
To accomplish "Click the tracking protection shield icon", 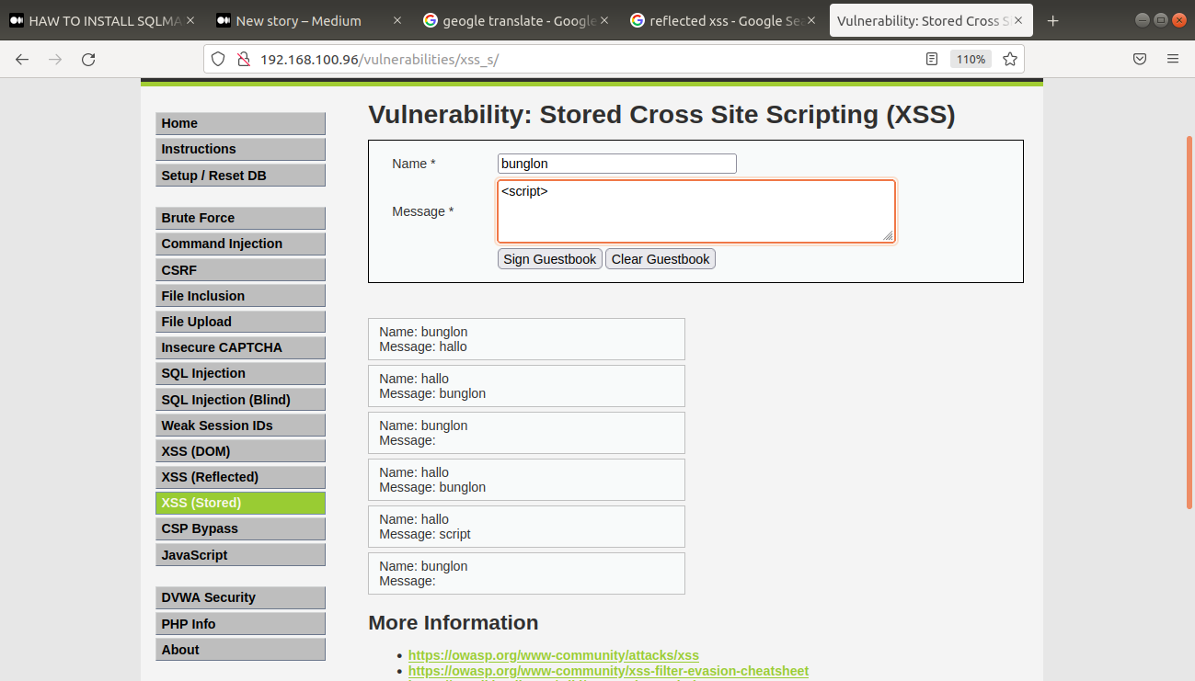I will pyautogui.click(x=218, y=60).
